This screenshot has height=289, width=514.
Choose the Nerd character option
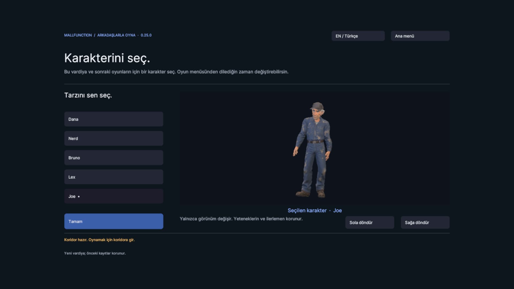(114, 138)
